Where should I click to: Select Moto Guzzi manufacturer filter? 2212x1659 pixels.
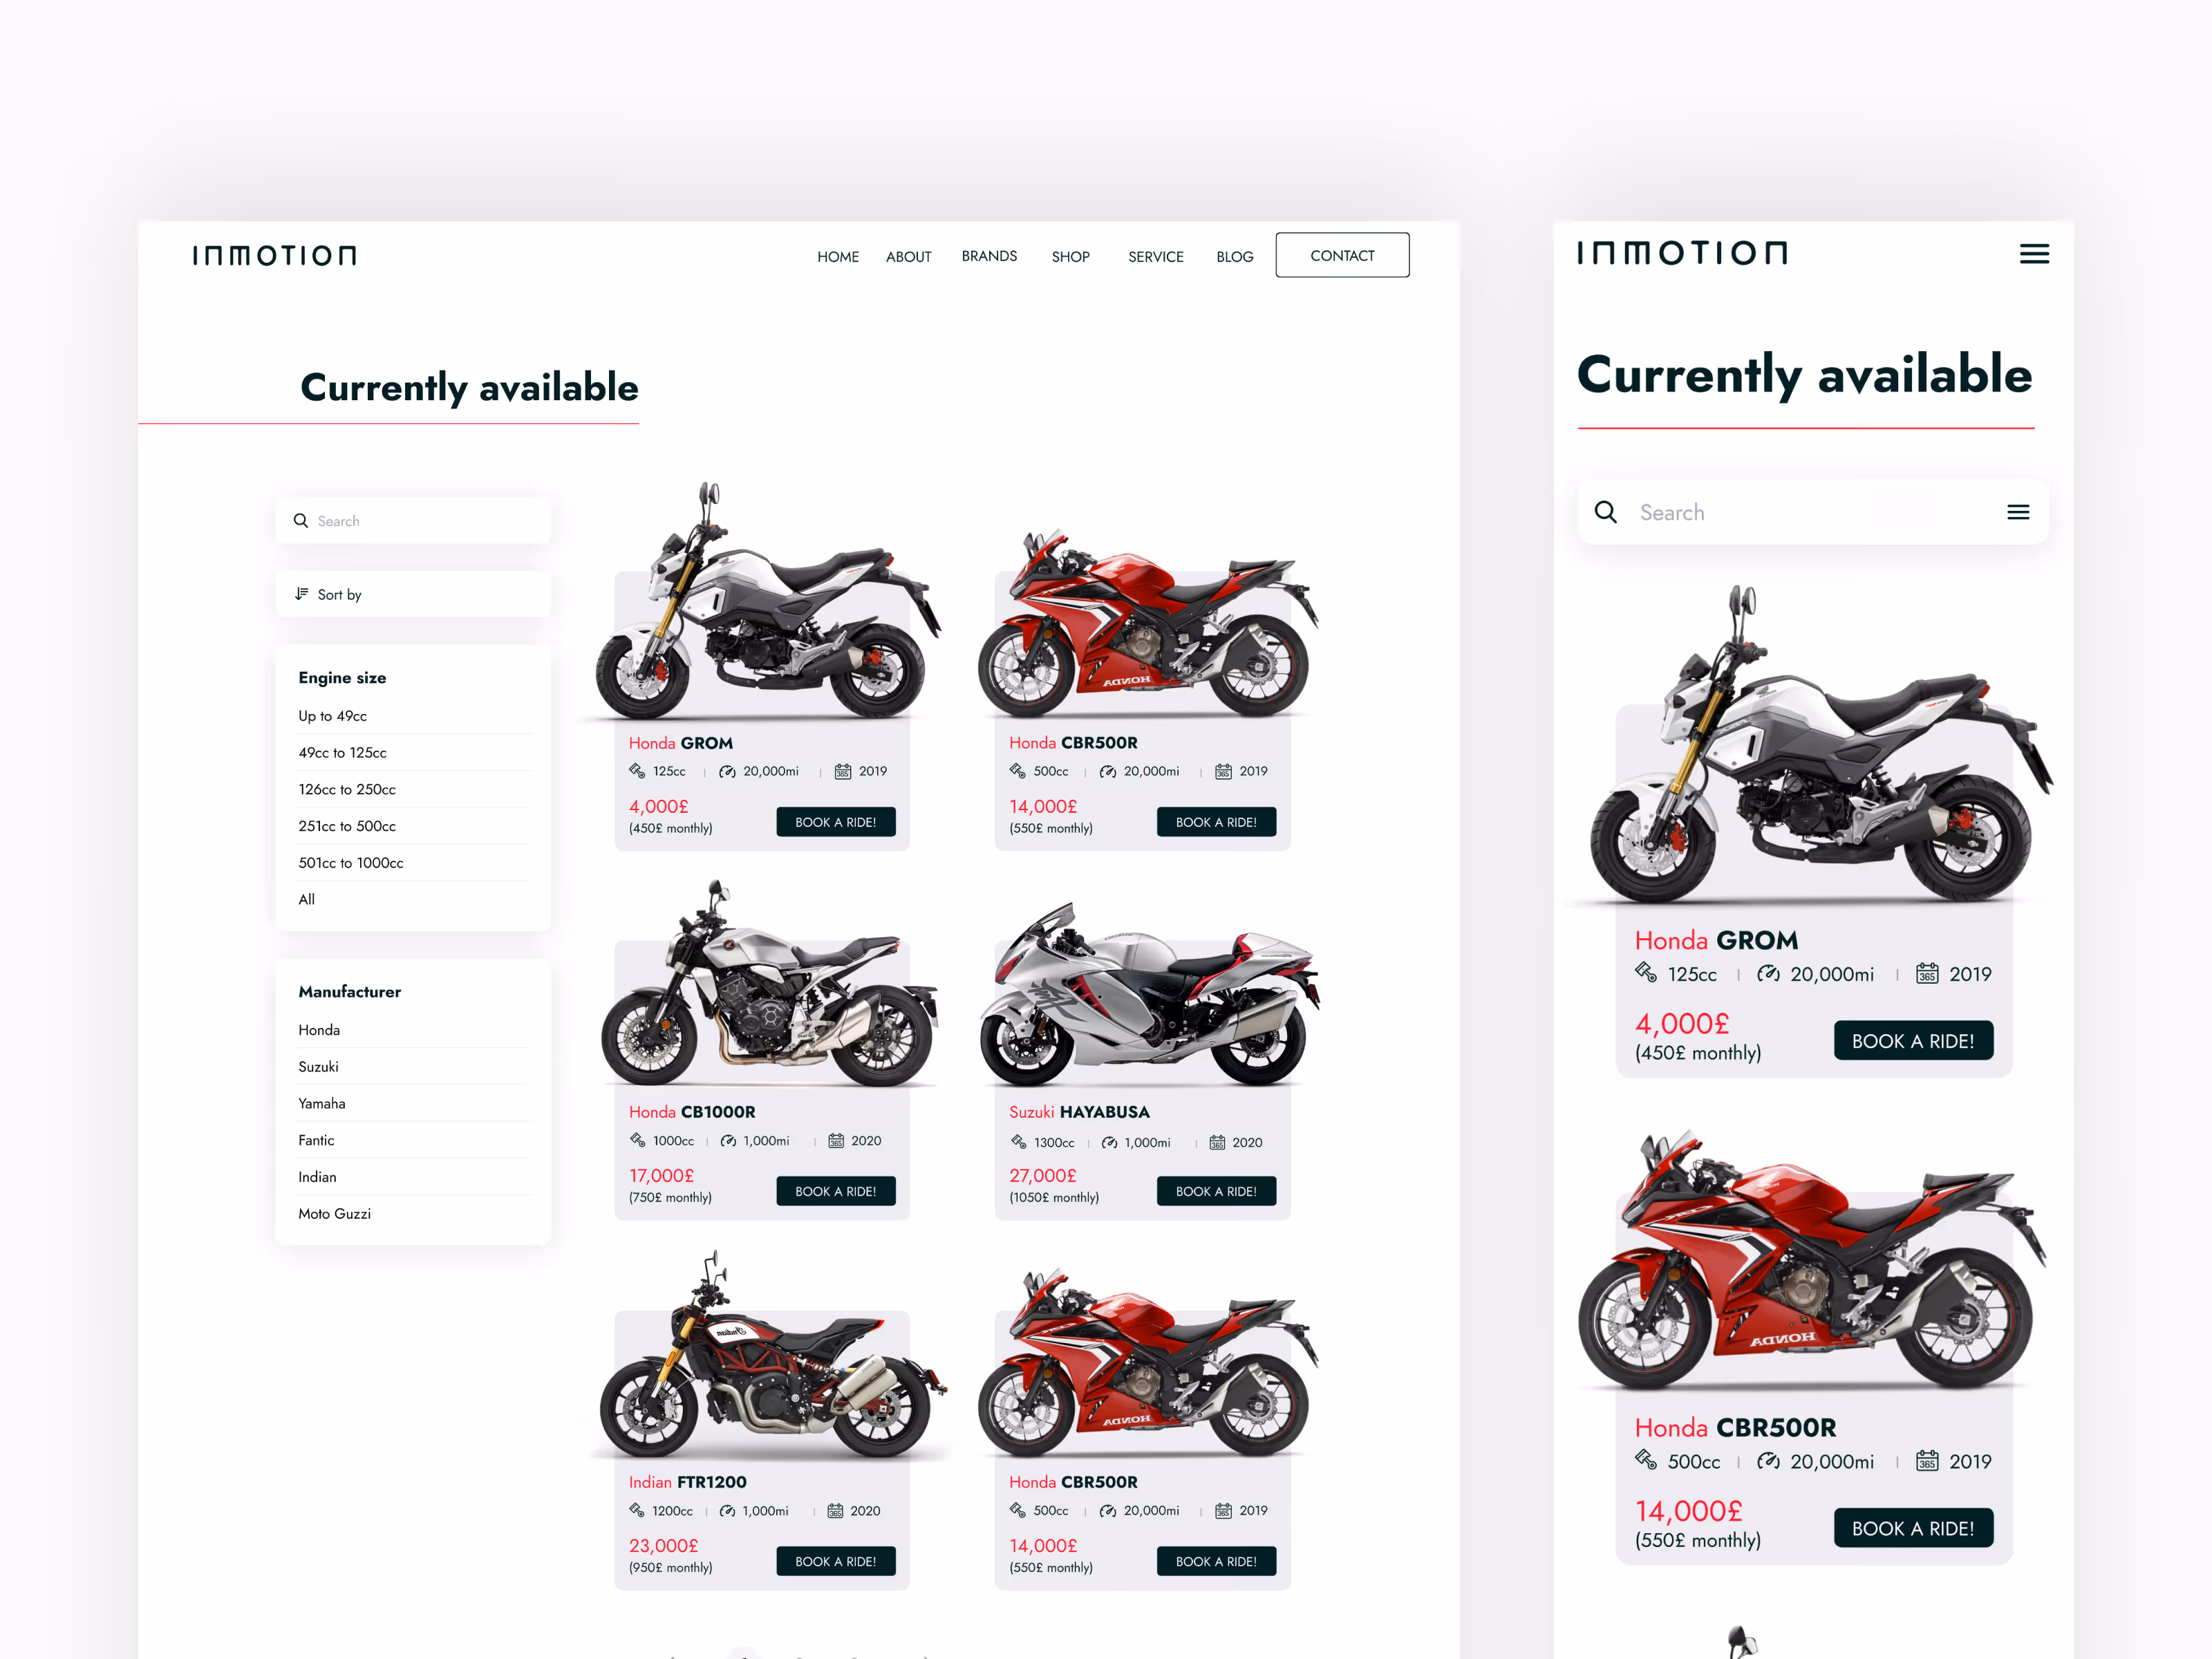(x=334, y=1214)
